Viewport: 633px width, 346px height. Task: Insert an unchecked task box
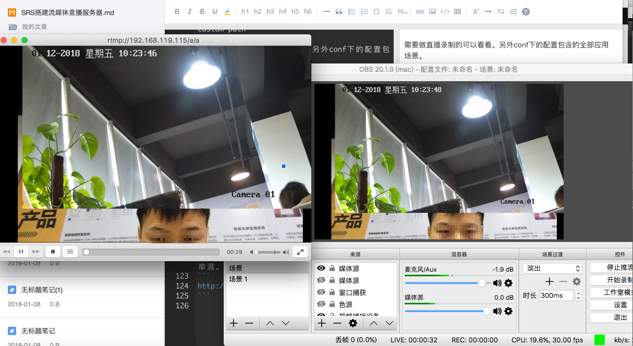coord(376,11)
